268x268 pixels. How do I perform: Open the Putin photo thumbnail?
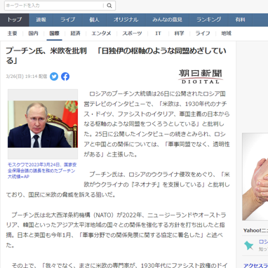pyautogui.click(x=43, y=124)
